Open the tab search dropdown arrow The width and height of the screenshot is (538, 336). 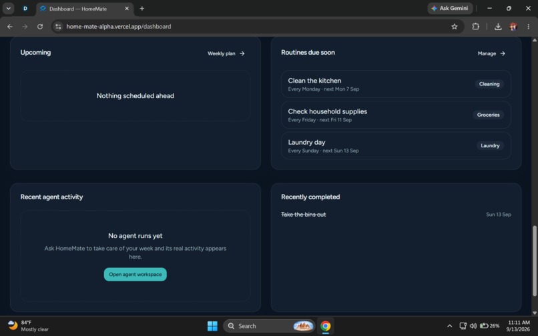(x=8, y=9)
